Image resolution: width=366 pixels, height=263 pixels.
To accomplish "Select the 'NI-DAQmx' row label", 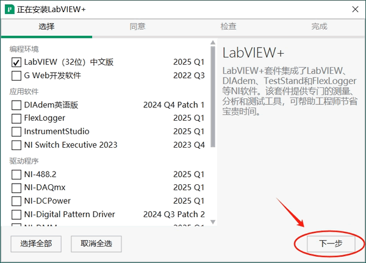I will click(45, 187).
